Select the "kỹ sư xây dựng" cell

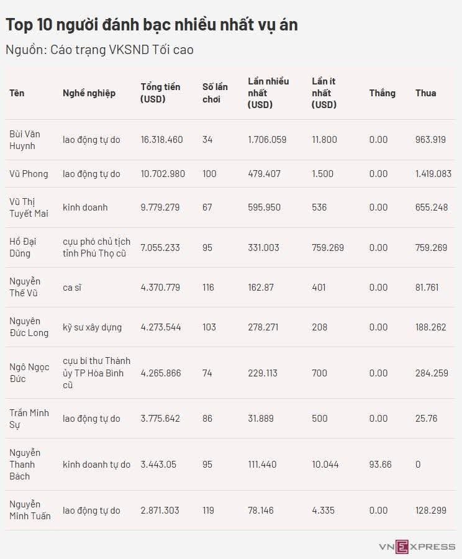[92, 327]
